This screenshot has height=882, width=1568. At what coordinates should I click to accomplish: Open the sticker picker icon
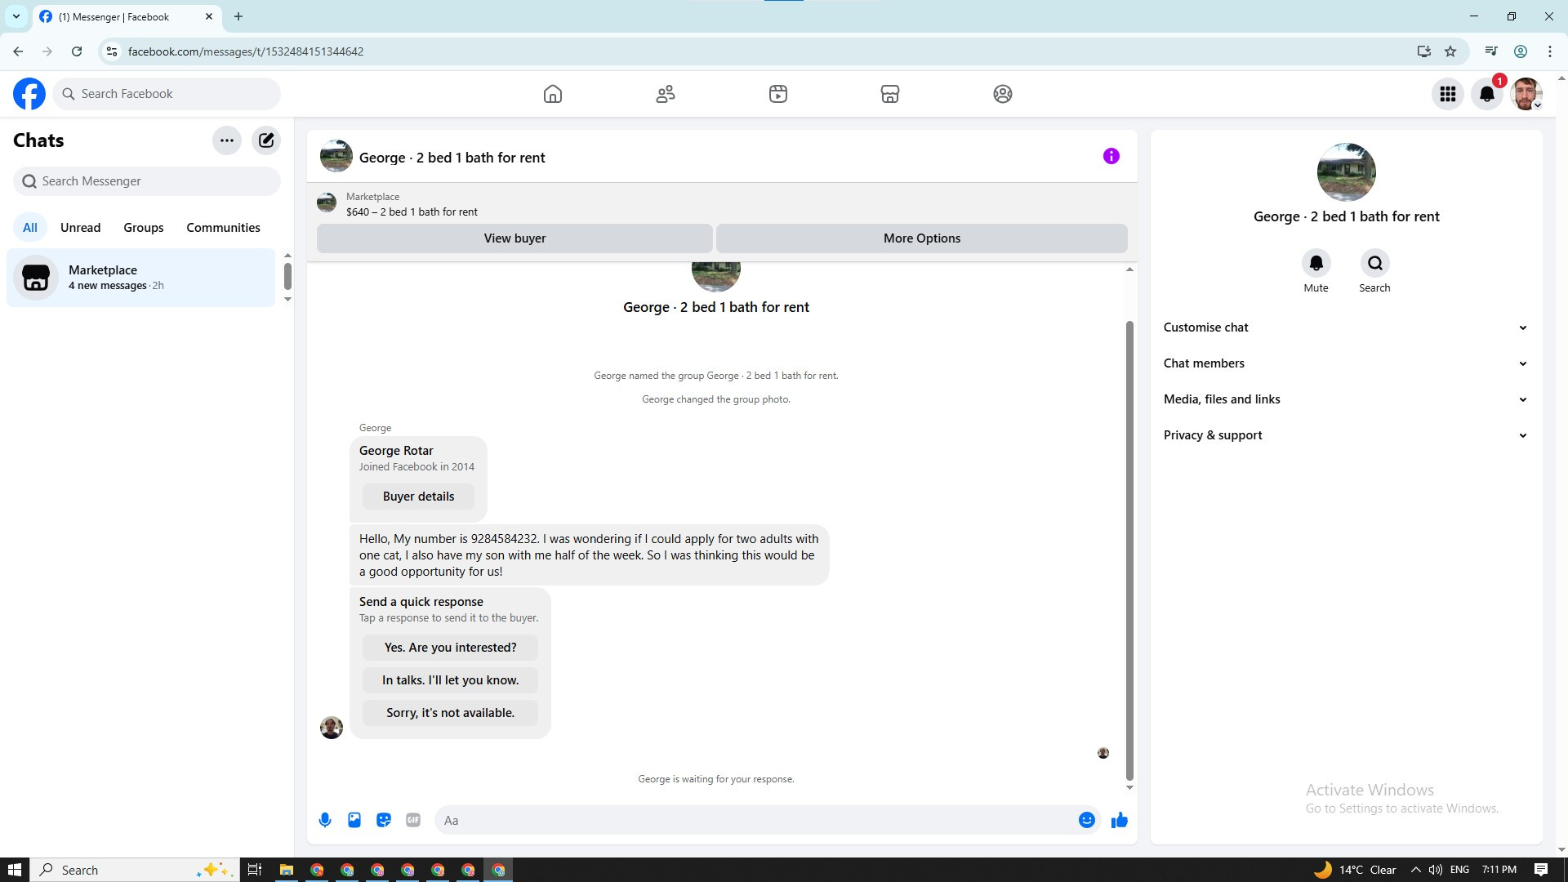coord(384,820)
